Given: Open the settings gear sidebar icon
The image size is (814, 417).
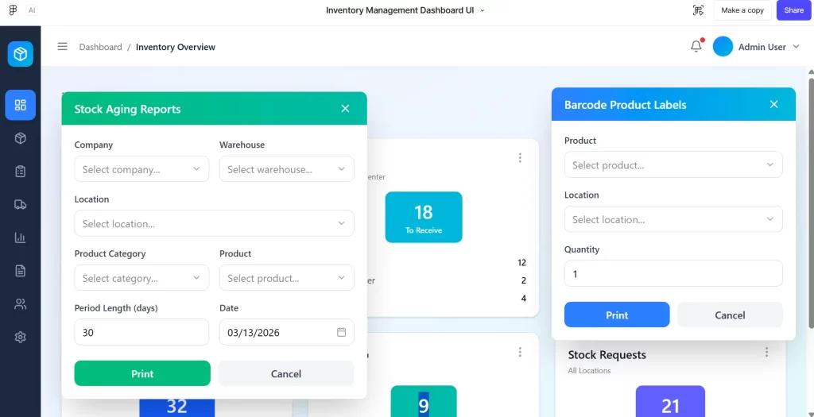Looking at the screenshot, I should 20,337.
